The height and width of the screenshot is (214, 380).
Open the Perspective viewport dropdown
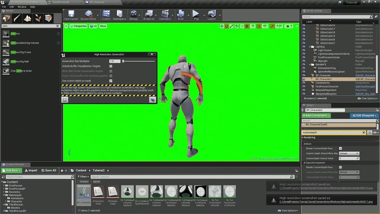78,26
